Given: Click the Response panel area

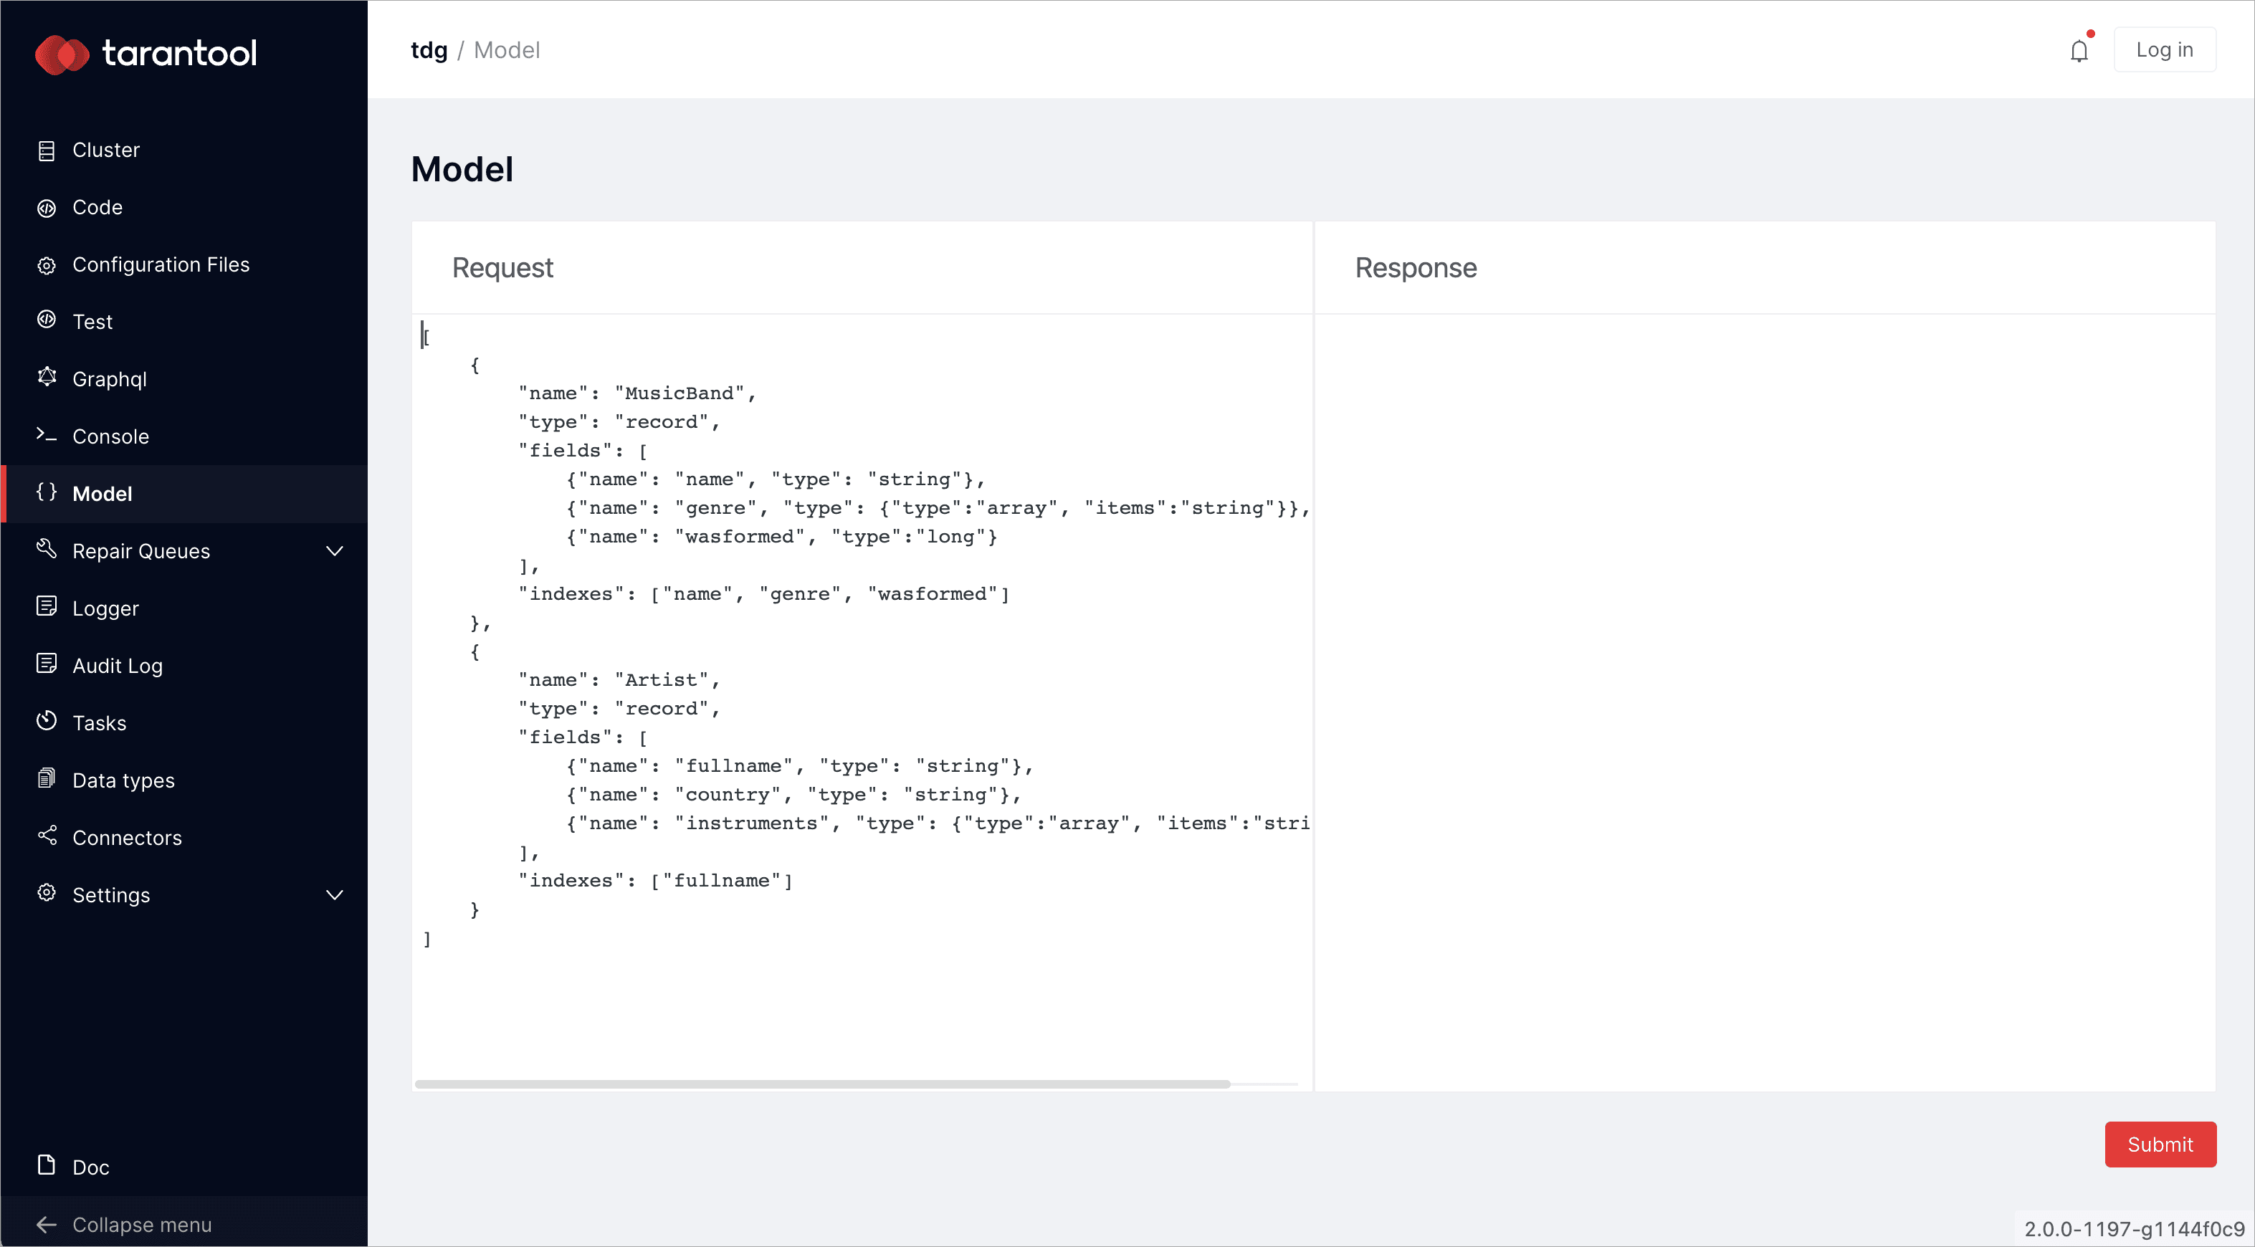Looking at the screenshot, I should (1765, 702).
